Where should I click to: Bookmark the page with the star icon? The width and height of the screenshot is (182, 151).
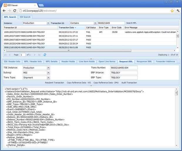tap(172, 11)
